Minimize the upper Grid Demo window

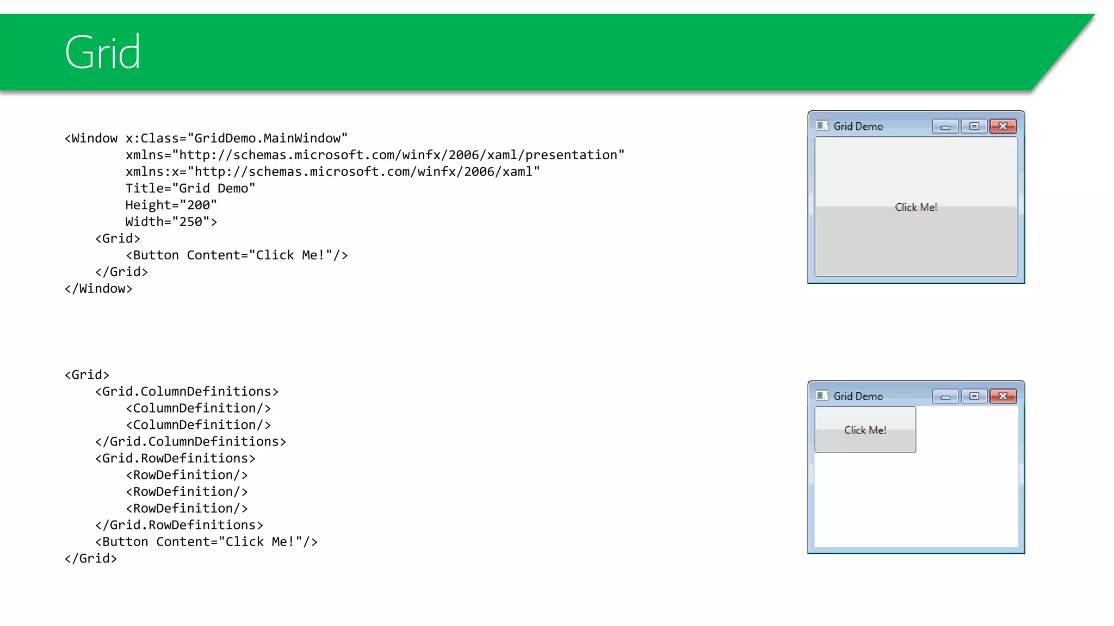coord(945,126)
